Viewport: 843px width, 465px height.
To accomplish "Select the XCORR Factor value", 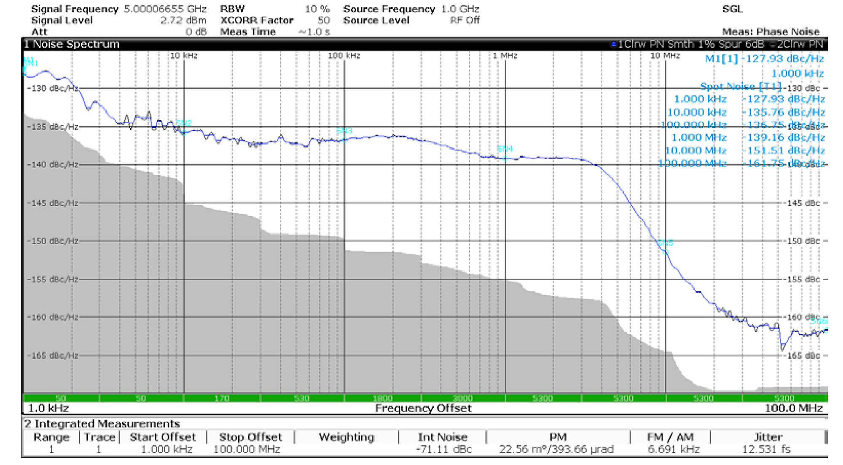I will click(324, 21).
